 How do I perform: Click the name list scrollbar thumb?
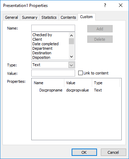point(71,41)
